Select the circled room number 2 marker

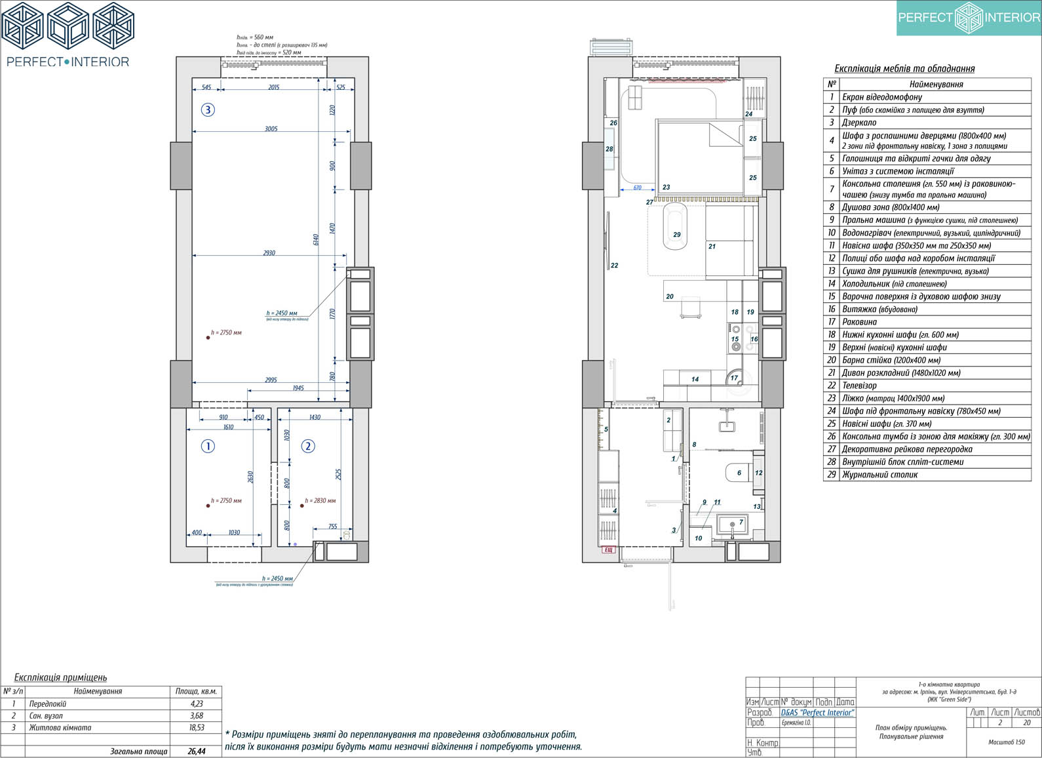click(308, 447)
